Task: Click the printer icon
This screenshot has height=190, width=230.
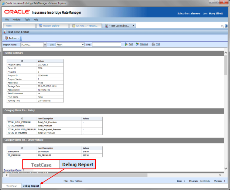Action: point(153,44)
